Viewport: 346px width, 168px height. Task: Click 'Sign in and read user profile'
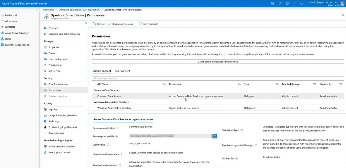[184, 108]
